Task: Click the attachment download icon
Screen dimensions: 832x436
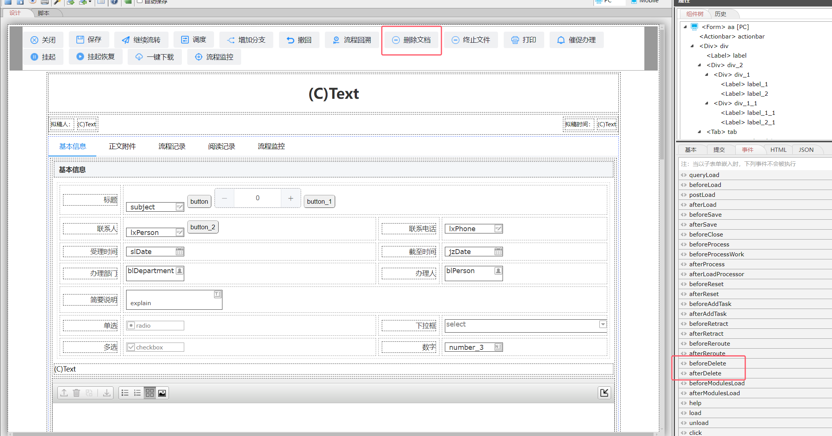Action: tap(107, 393)
